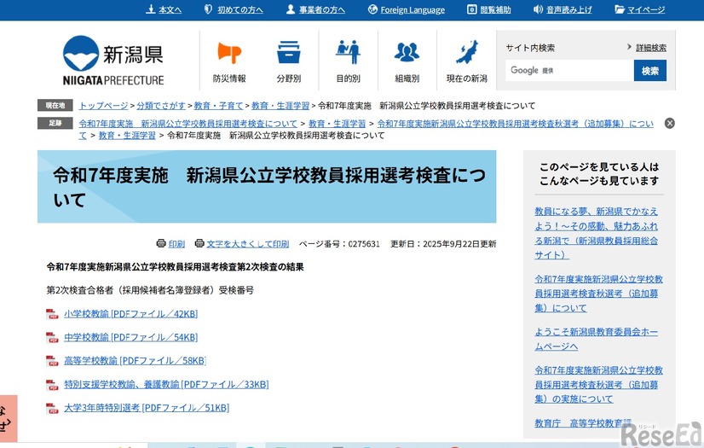Viewport: 704px width, 448px height.
Task: Click the 防災情報 megaphone icon
Action: point(228,53)
